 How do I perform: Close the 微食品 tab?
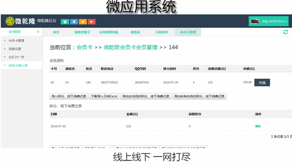(146, 32)
